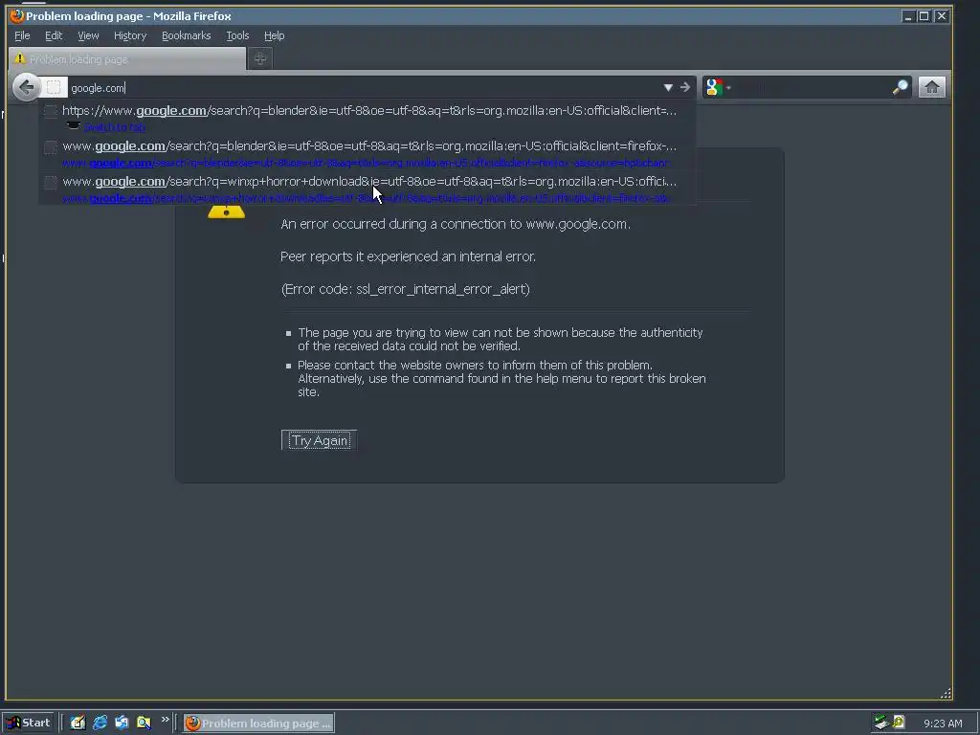Click the yellow warning icon on the error page
This screenshot has width=980, height=735.
coord(226,212)
